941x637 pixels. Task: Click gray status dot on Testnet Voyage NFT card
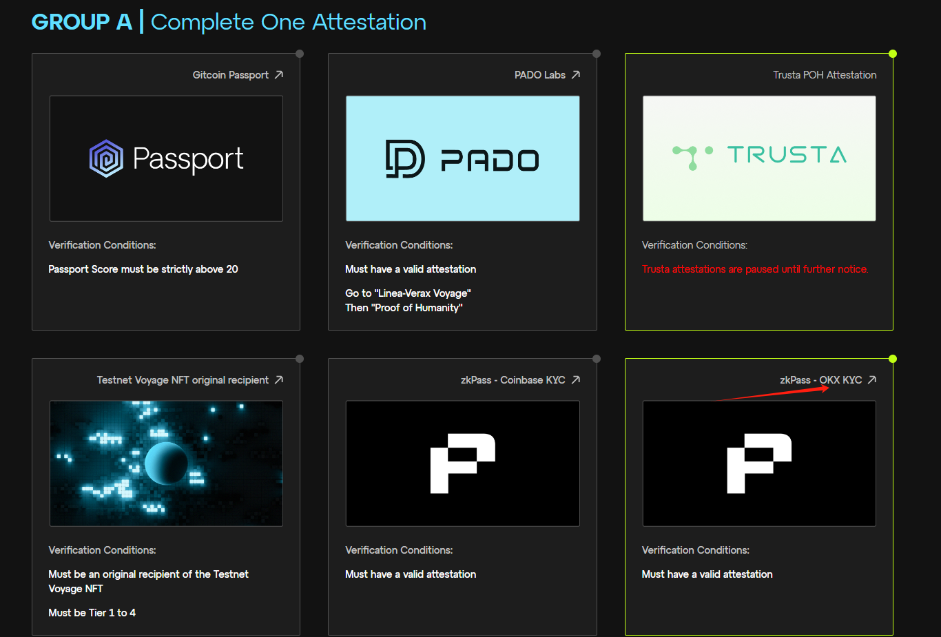300,359
